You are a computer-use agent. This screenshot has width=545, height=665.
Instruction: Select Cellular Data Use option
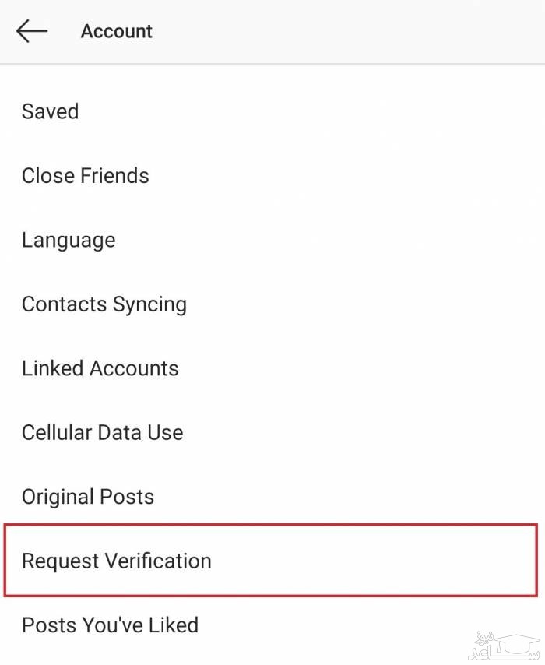click(x=103, y=433)
